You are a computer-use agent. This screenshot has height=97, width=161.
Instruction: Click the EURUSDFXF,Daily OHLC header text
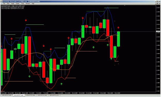[13, 6]
